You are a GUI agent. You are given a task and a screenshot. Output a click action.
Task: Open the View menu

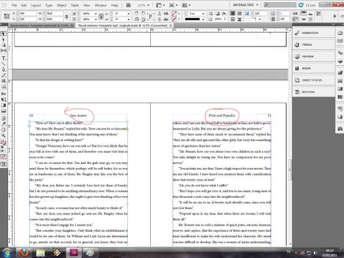tap(87, 5)
